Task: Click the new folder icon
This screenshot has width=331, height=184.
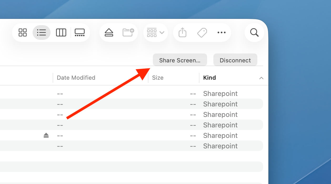Action: click(x=128, y=33)
